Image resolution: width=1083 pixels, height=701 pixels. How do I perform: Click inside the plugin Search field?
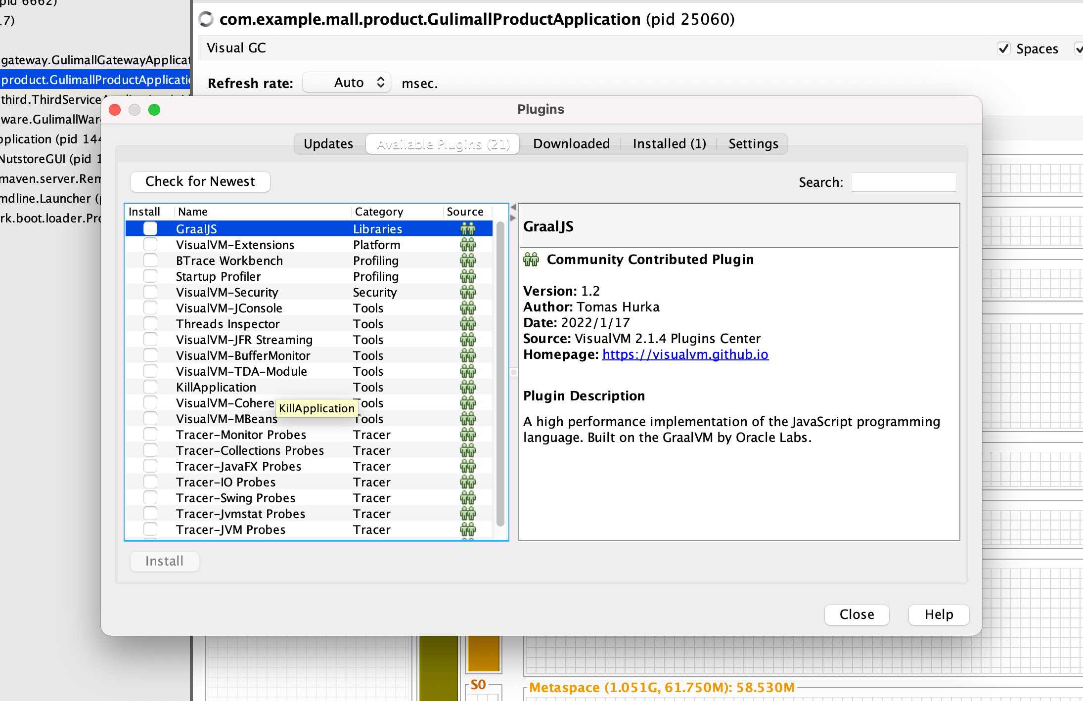(903, 182)
